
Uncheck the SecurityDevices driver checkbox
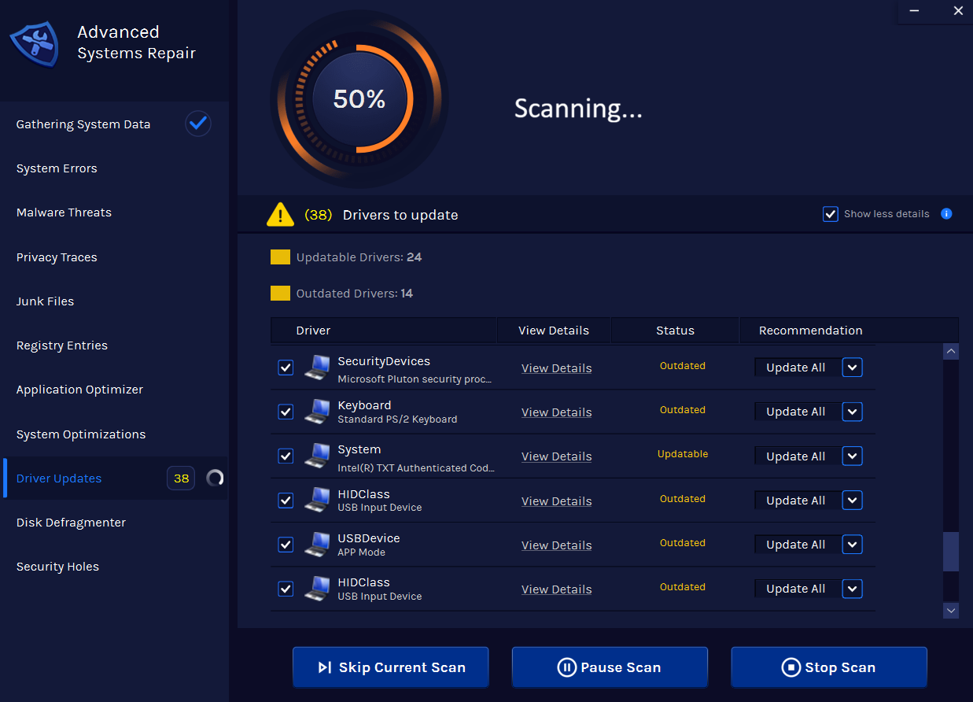[286, 368]
